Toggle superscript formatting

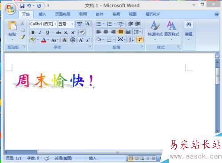point(73,32)
